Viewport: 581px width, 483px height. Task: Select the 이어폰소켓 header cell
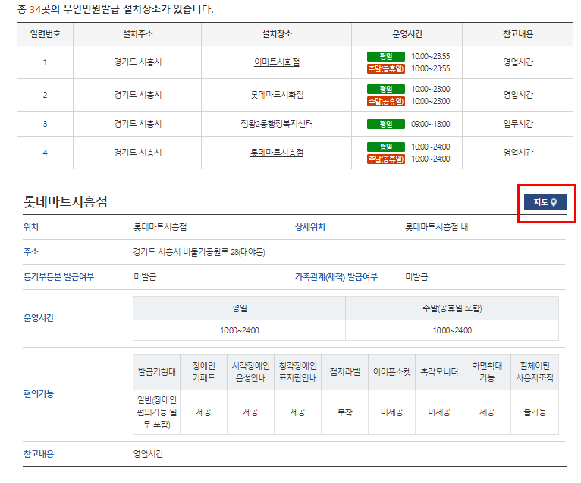(391, 372)
